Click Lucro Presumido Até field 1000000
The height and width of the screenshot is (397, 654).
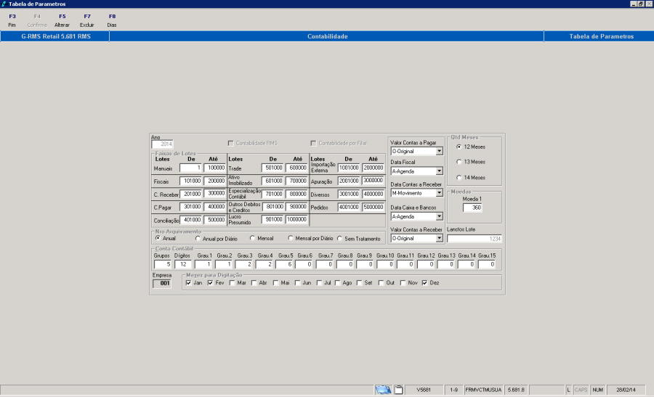(x=297, y=219)
